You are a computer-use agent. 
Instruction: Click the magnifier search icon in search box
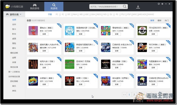(124, 6)
